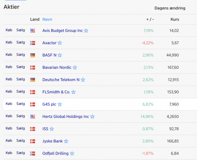Click German flag in Deutsche Telekom row
This screenshot has width=197, height=160.
[33, 80]
